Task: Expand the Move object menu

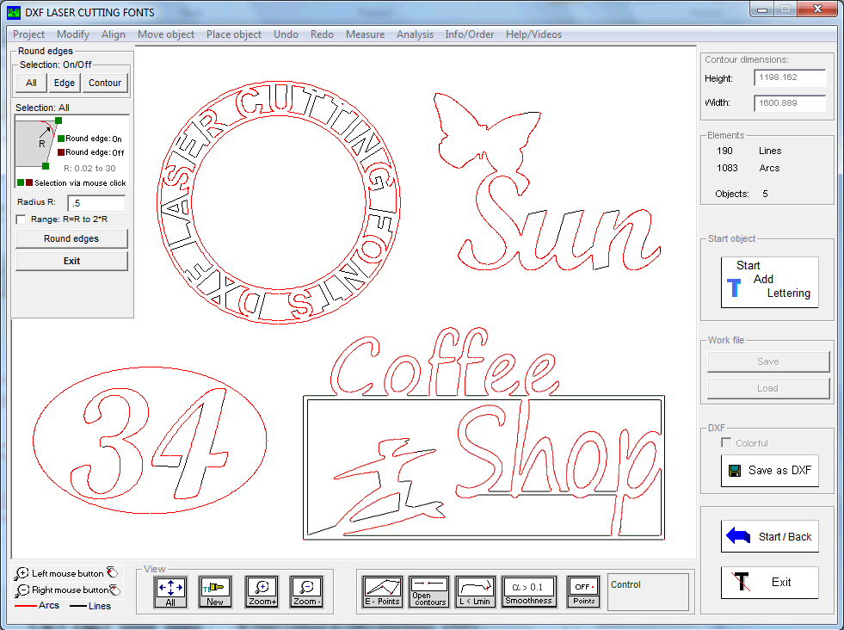Action: (166, 34)
